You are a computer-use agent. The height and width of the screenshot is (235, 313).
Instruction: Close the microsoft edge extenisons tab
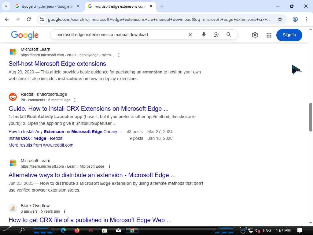151,6
